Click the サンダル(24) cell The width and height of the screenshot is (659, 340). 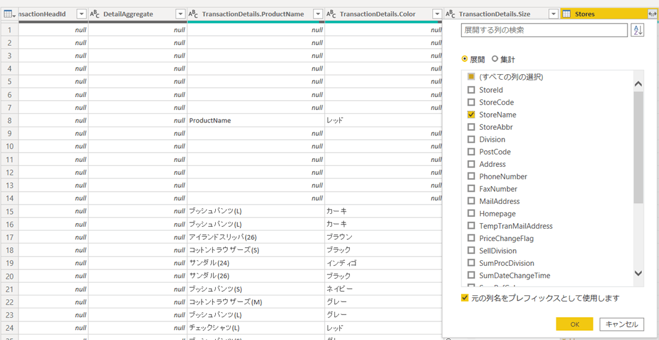(x=256, y=263)
